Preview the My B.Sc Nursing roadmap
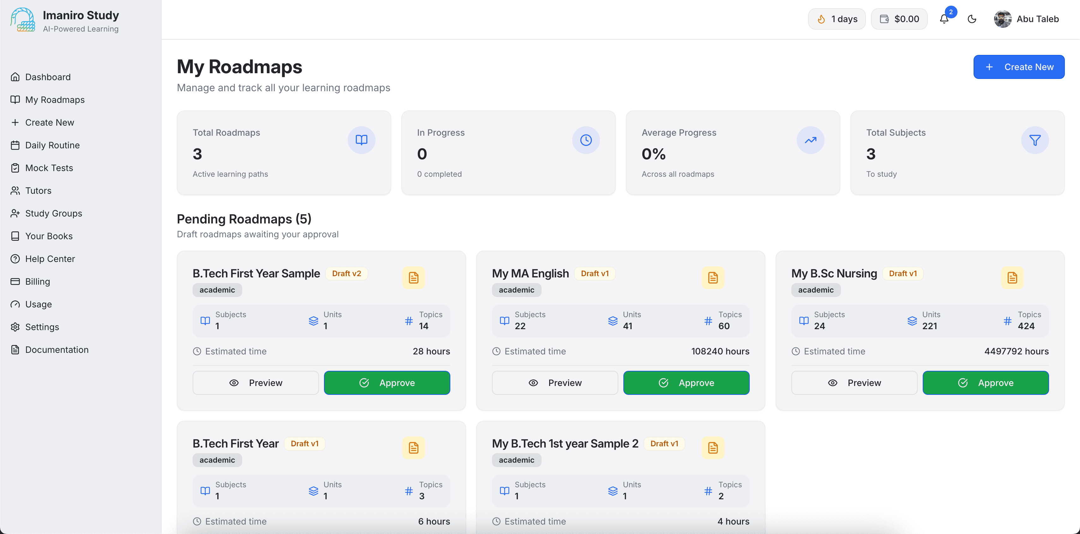Screen dimensions: 1080x534 pyautogui.click(x=854, y=383)
